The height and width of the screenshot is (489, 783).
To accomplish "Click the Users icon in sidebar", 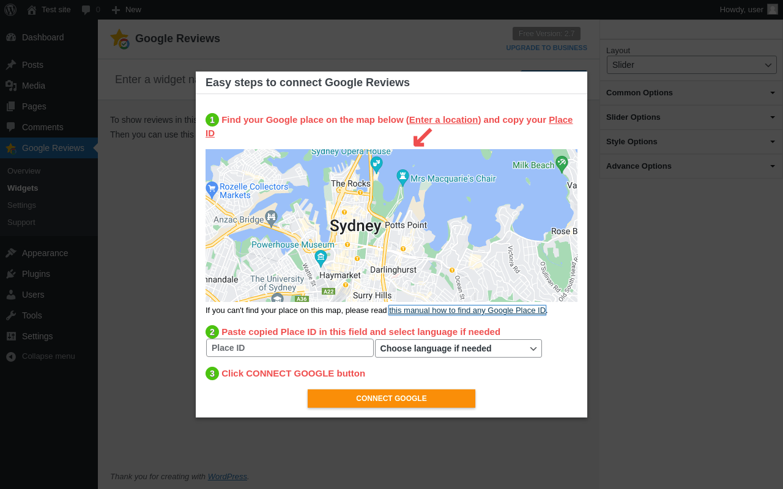I will click(x=11, y=295).
